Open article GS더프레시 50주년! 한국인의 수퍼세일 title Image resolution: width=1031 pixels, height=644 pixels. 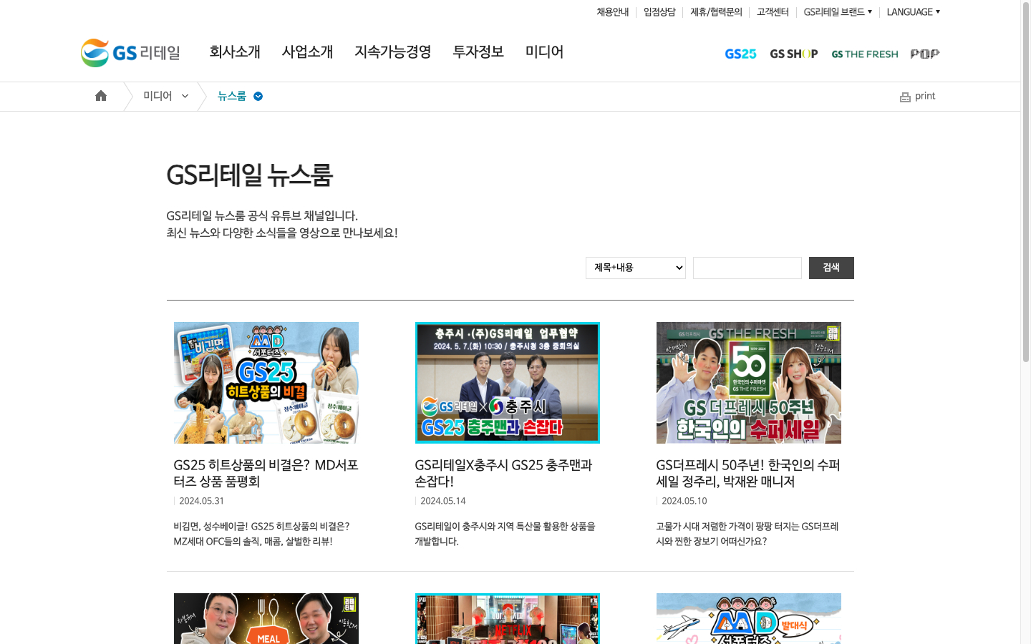pos(748,473)
